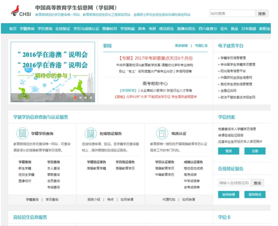Screen dimensions: 278x226
Task: Click the 输入在线验证码 input field
Action: pyautogui.click(x=233, y=183)
